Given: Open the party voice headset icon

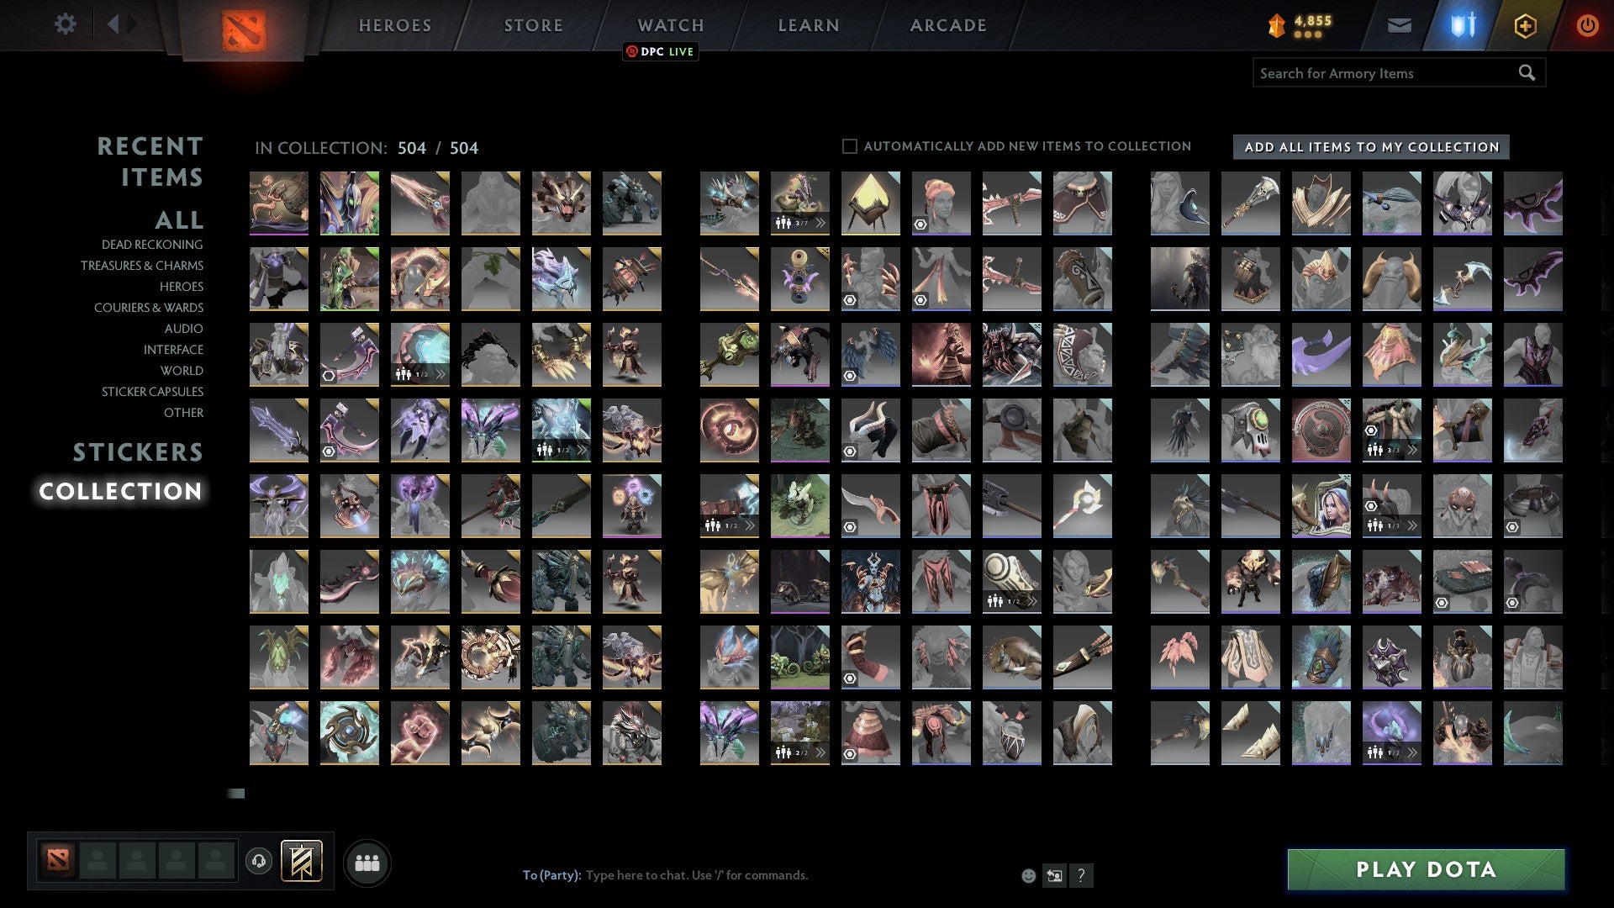Looking at the screenshot, I should click(x=259, y=861).
